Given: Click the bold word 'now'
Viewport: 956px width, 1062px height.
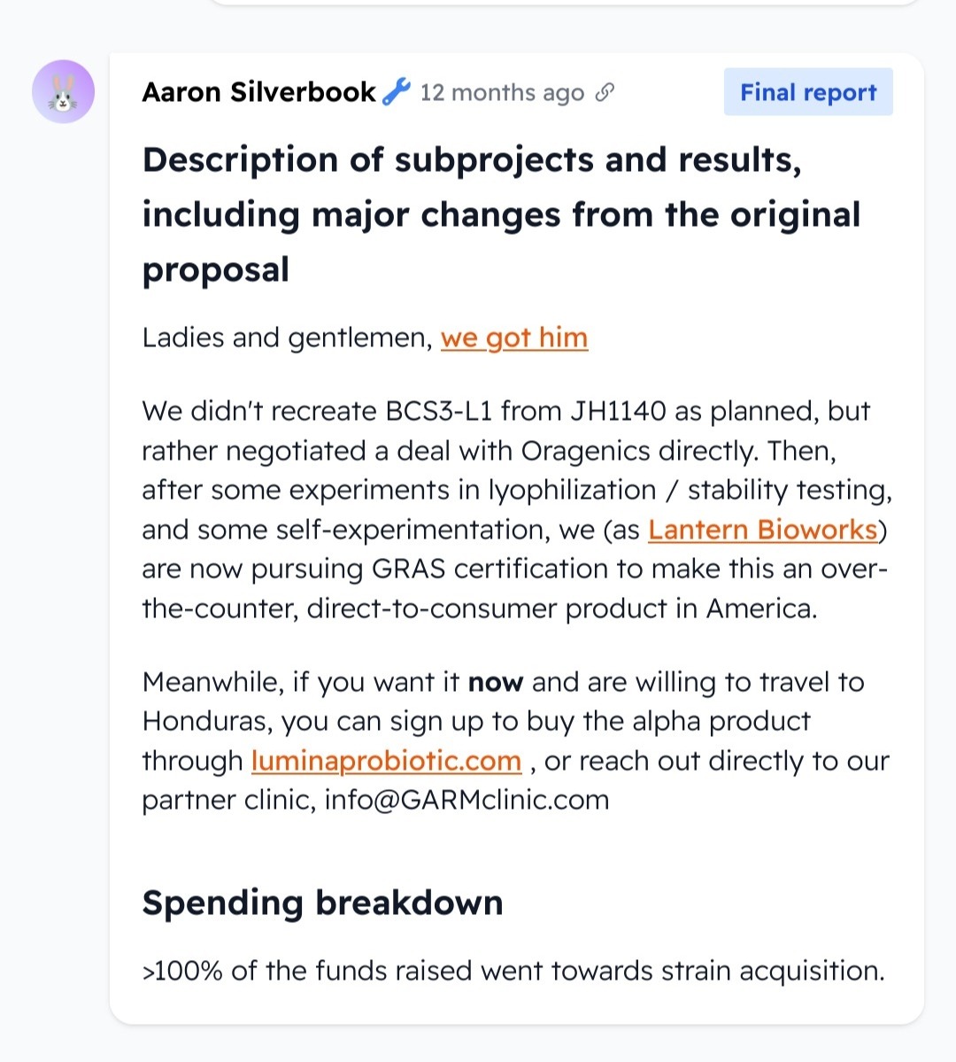Looking at the screenshot, I should [496, 682].
